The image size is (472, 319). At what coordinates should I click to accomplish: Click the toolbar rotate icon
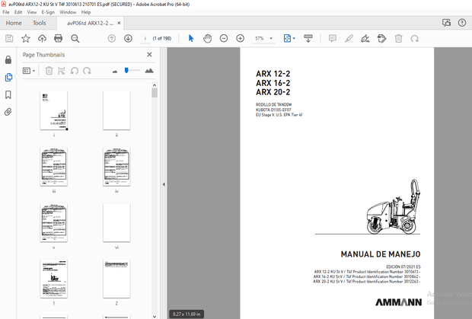point(415,39)
